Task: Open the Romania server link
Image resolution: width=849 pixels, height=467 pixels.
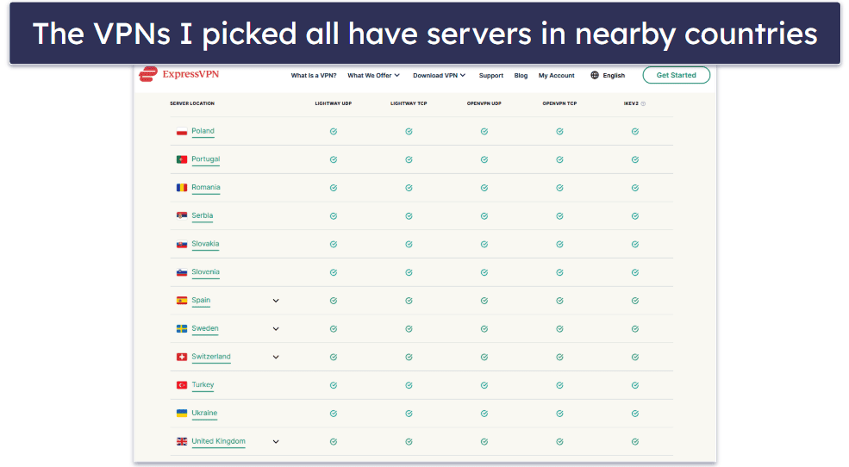Action: coord(206,187)
